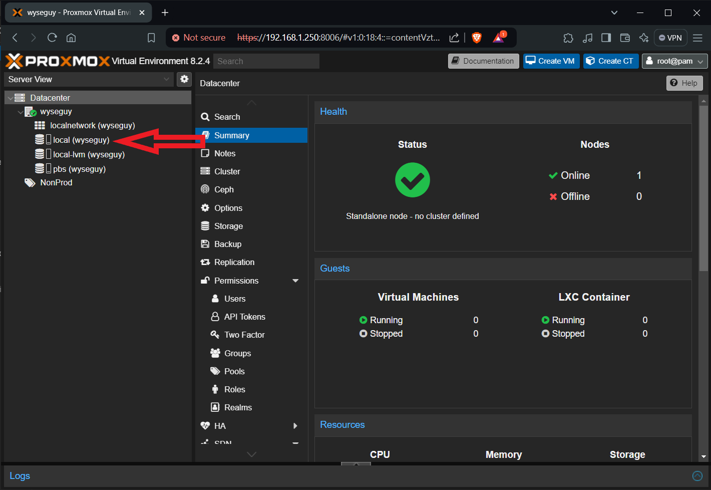Open the Replication menu item

click(x=251, y=262)
